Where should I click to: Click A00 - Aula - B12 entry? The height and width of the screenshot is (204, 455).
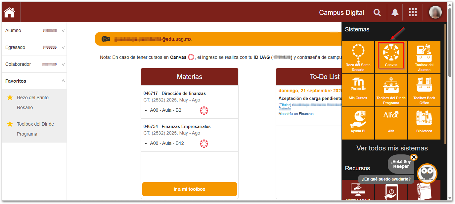pos(167,143)
